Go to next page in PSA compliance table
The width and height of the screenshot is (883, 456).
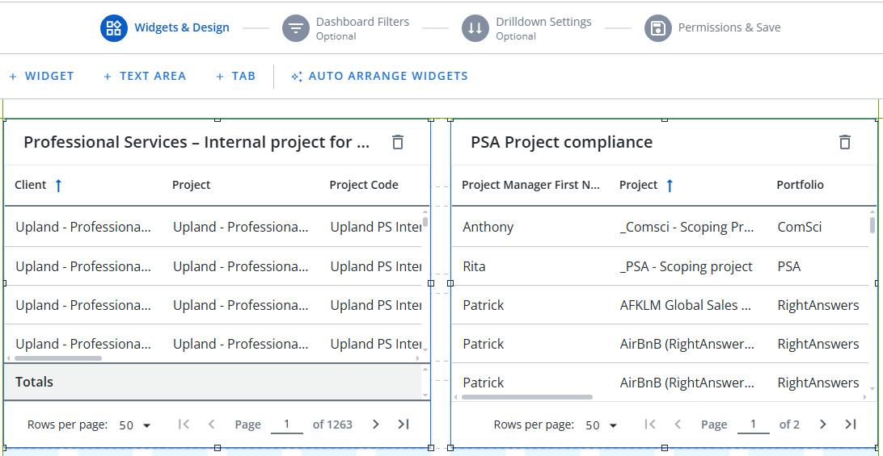[x=823, y=425]
